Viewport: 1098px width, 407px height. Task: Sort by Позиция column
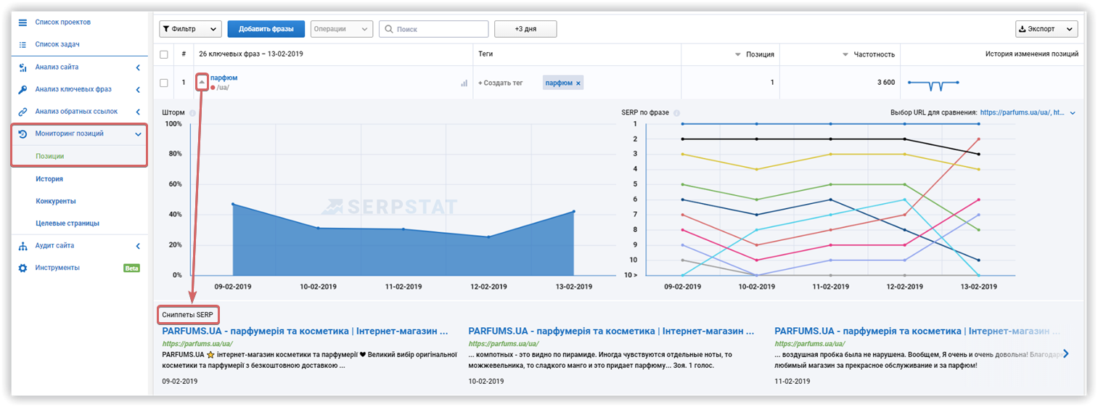coord(755,54)
